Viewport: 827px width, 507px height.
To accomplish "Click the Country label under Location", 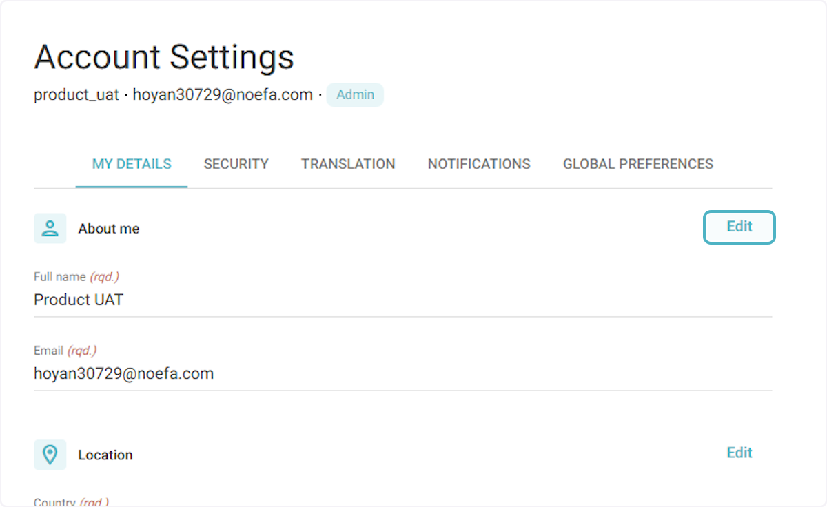I will click(71, 502).
